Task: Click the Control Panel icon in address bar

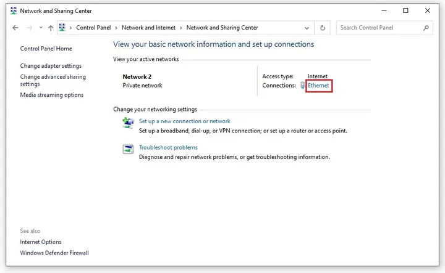Action: [62, 28]
